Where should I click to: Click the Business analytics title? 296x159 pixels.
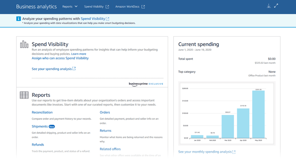36,7
